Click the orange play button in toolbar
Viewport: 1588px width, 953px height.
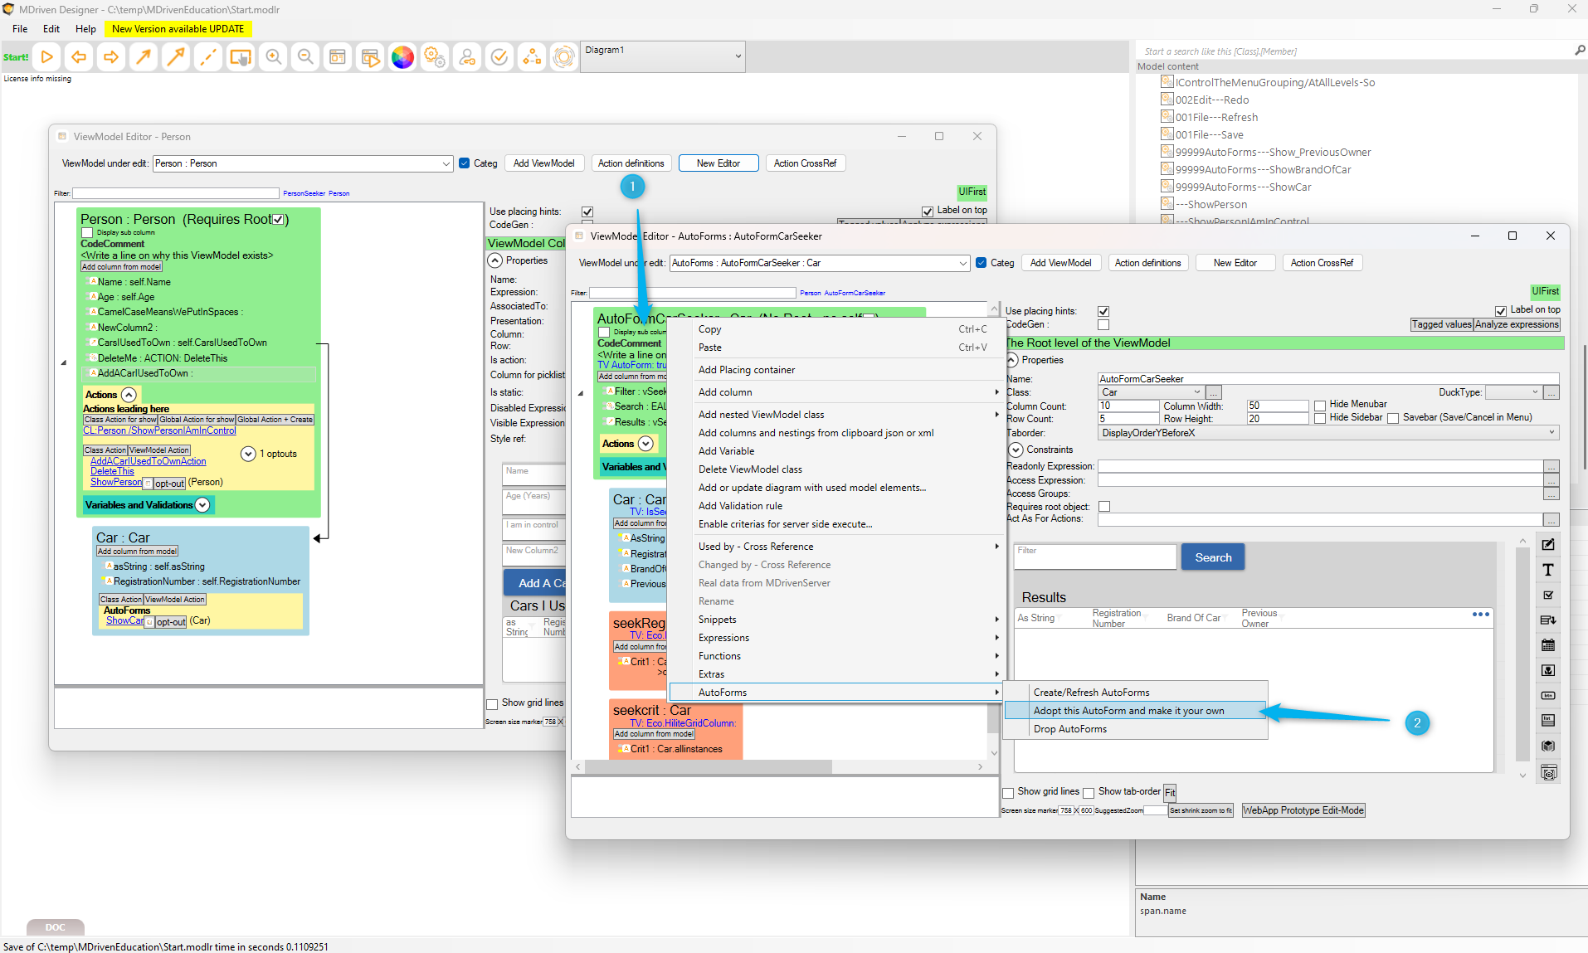47,57
